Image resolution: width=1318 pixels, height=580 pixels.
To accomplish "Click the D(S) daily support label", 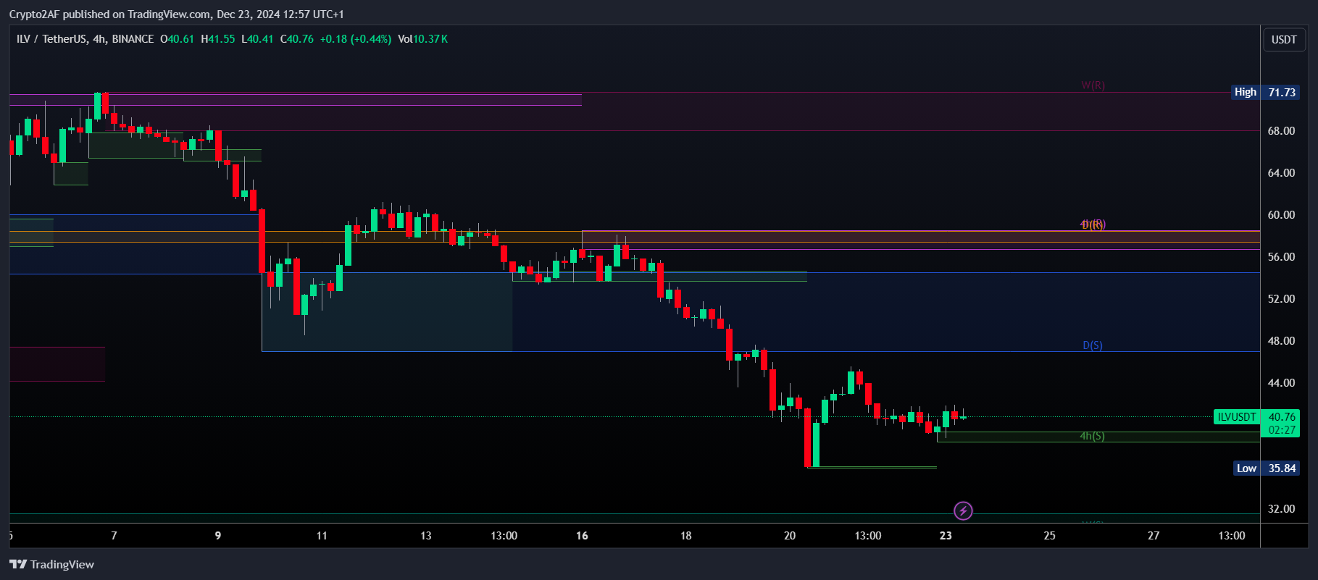I will click(1093, 345).
